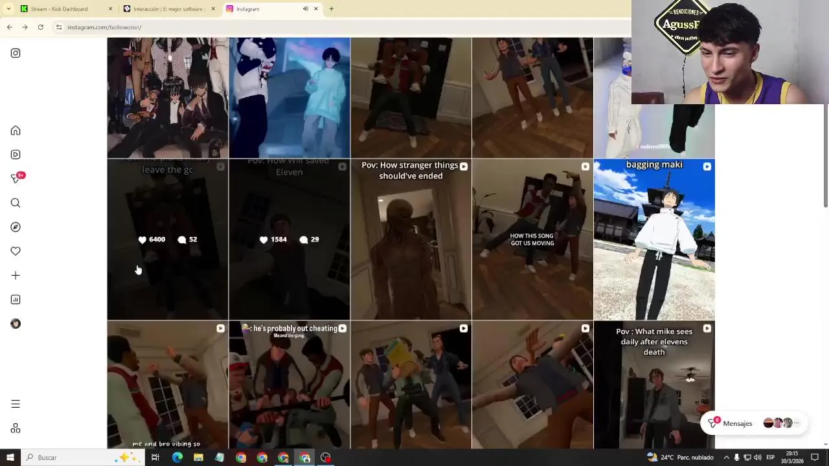Viewport: 829px width, 466px height.
Task: Click reel icon on 'bagging maki' thumbnail
Action: (707, 167)
